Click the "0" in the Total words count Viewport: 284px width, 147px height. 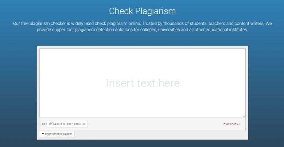coord(240,124)
